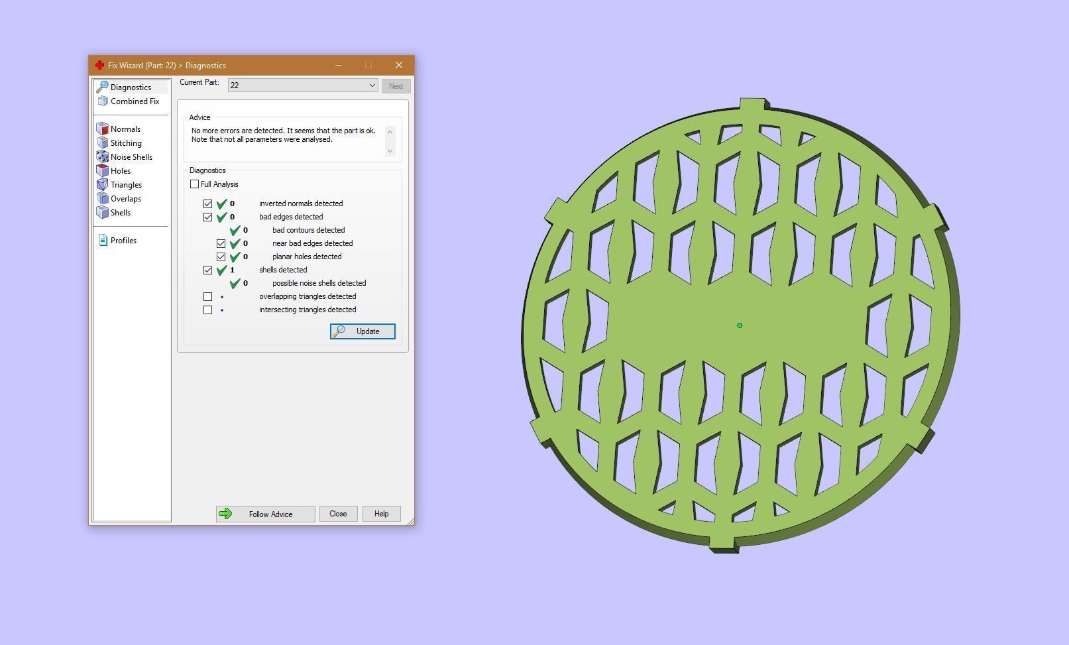Enable the intersecting triangles detected checkbox
This screenshot has height=645, width=1069.
pos(208,310)
